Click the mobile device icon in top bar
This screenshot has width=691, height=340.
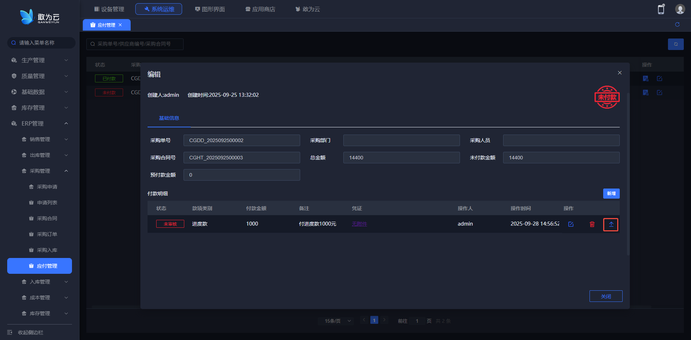tap(661, 9)
